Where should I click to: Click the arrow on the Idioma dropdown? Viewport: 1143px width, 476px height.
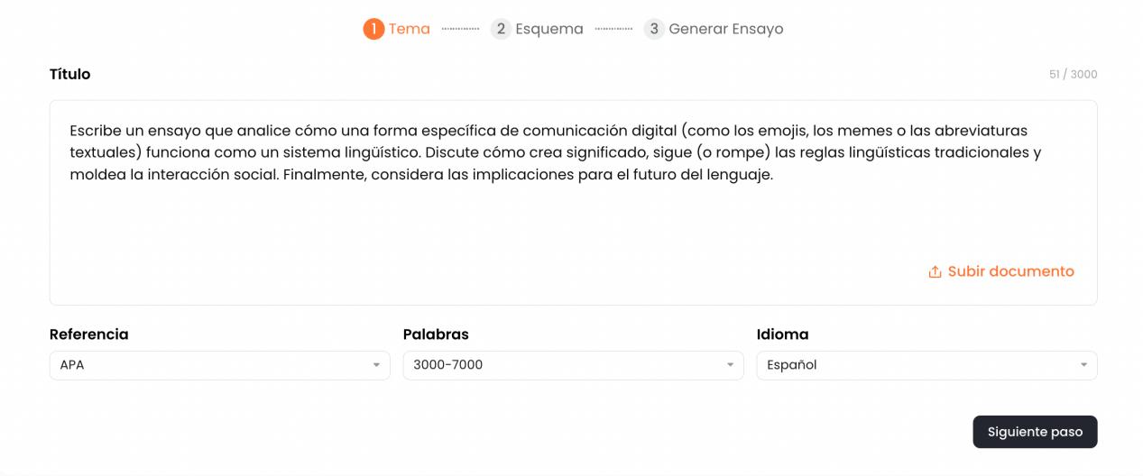1083,365
